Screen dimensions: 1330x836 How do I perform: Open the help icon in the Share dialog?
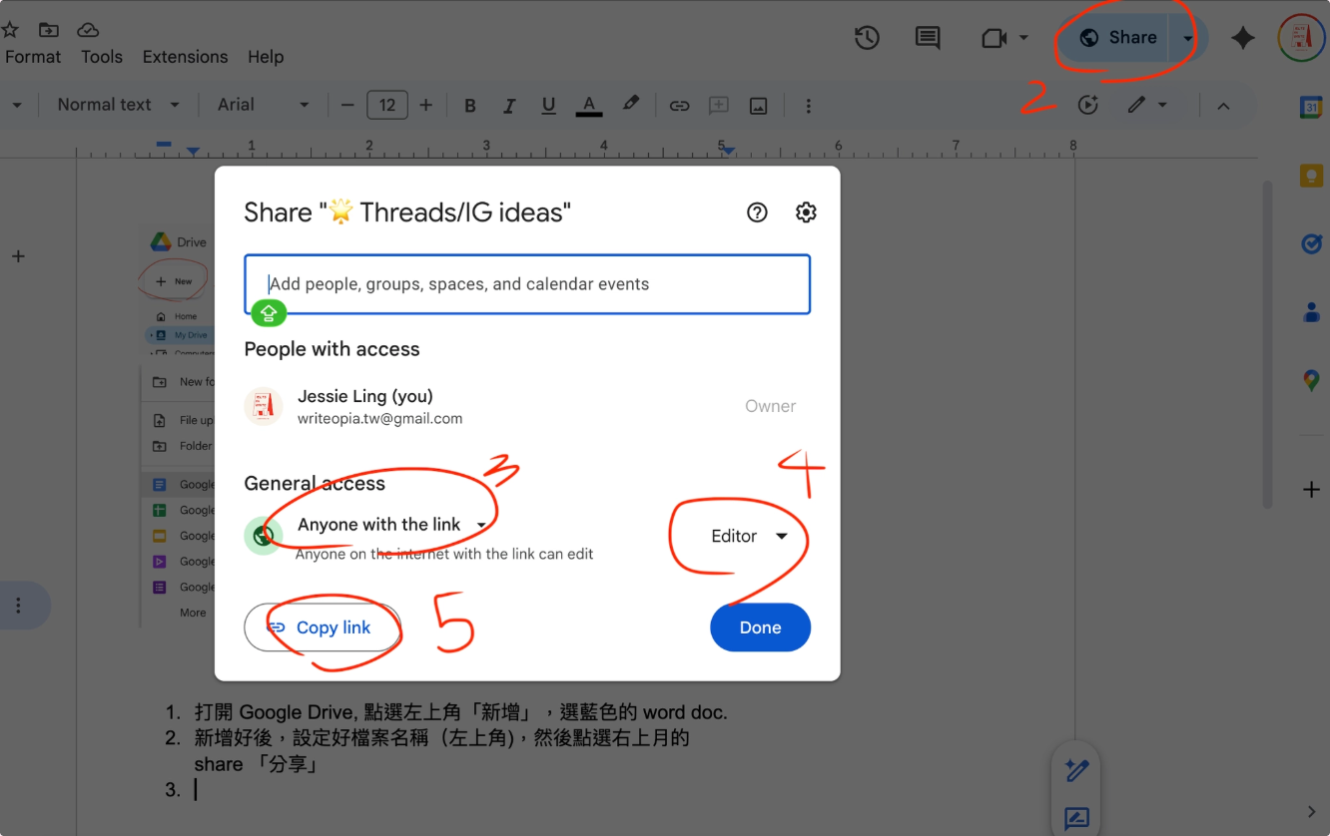coord(758,212)
